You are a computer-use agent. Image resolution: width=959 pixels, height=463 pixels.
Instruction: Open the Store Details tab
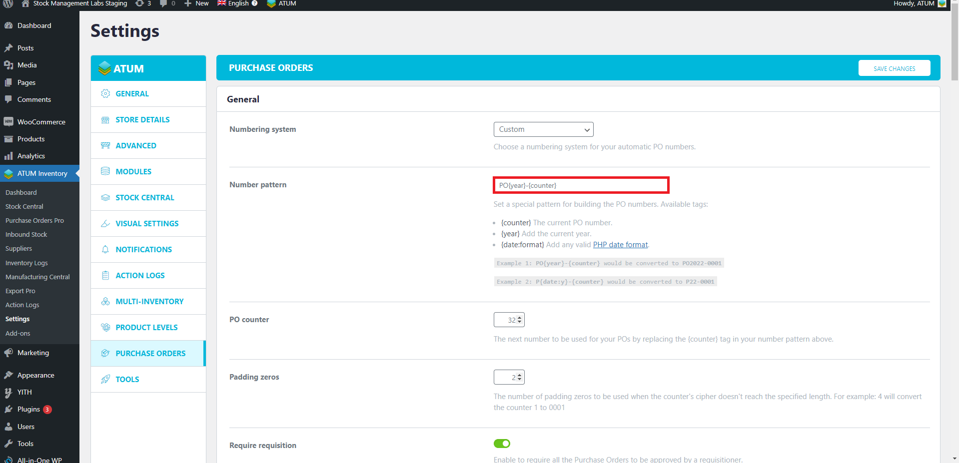(x=148, y=120)
